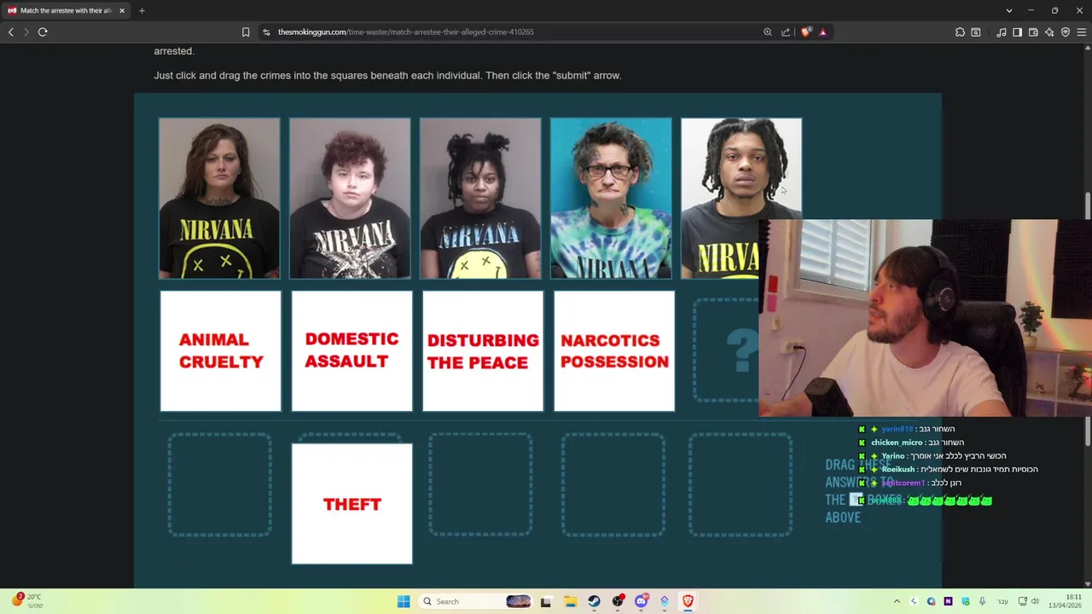
Task: Select the THEFT crime card
Action: coord(351,504)
